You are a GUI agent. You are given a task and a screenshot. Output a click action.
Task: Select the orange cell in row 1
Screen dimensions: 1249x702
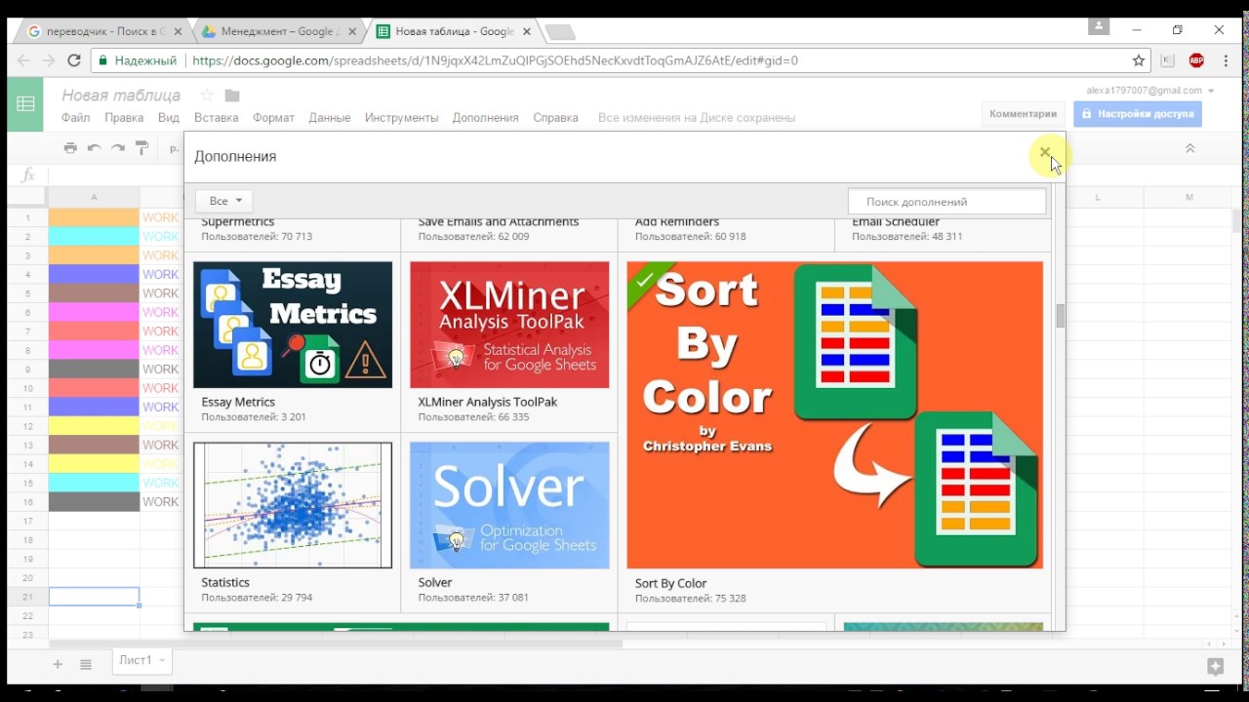click(94, 217)
